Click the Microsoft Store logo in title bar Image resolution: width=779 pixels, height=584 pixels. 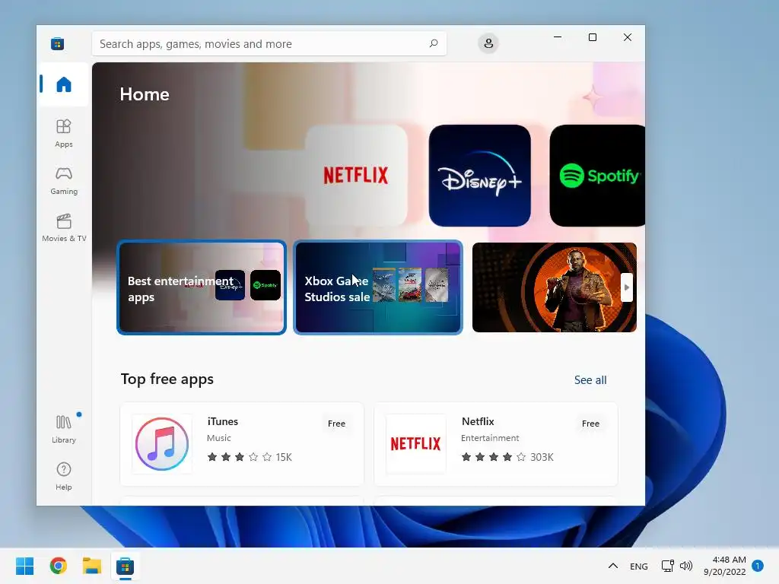(57, 43)
